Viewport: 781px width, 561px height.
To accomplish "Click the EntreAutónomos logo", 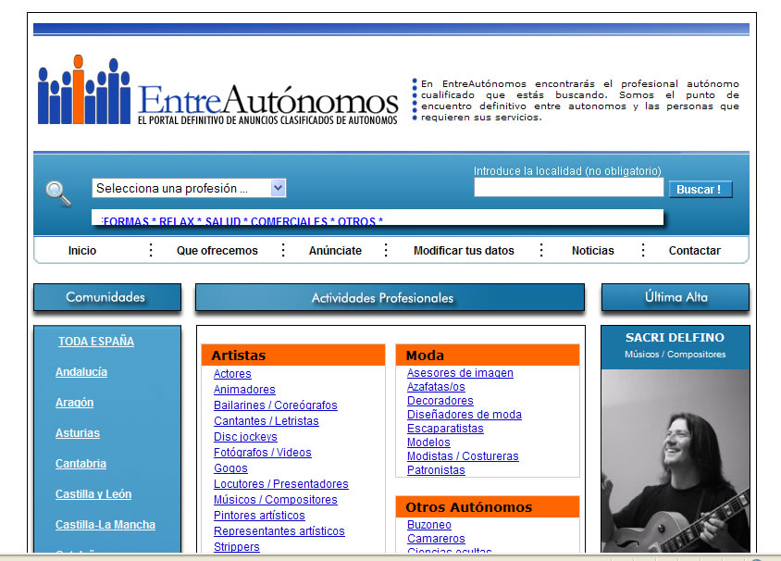I will pos(218,90).
